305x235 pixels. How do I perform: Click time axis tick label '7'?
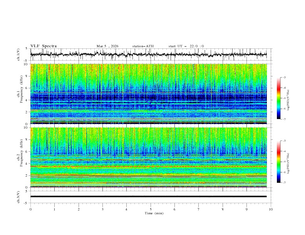[x=199, y=209]
